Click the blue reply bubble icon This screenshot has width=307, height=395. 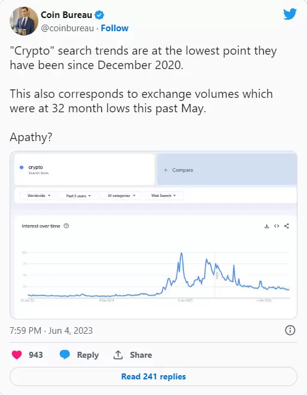pos(65,355)
